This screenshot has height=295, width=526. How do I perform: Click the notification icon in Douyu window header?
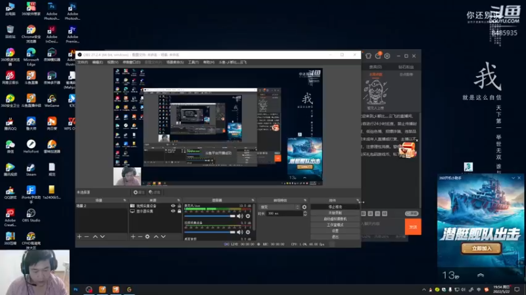pos(378,56)
